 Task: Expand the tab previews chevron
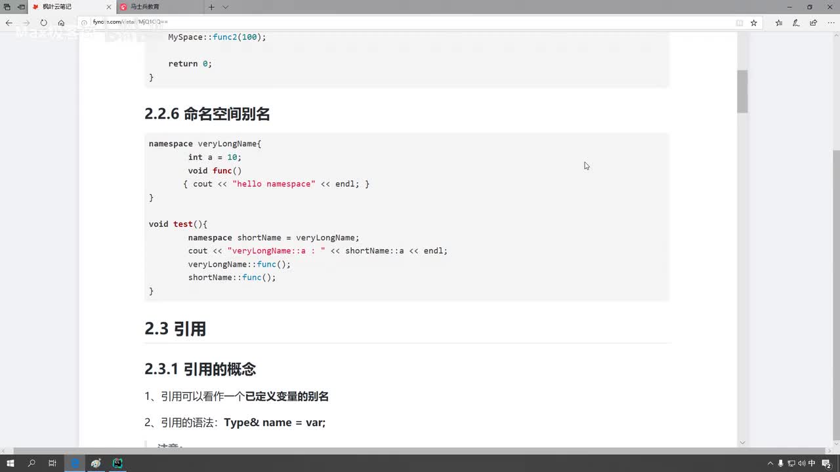click(226, 7)
